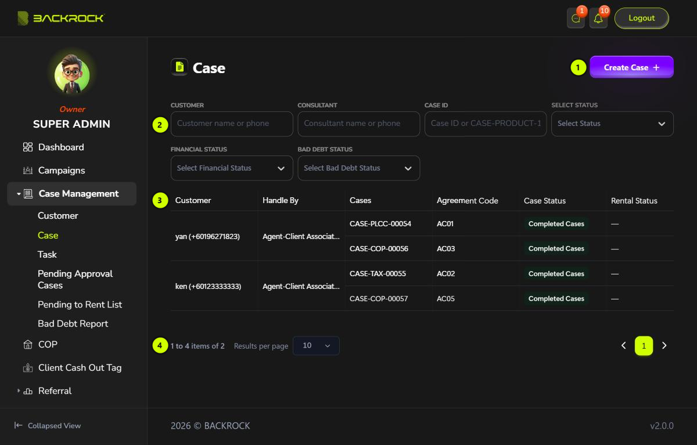
Task: Click the Referral sidebar icon
Action: tap(28, 391)
